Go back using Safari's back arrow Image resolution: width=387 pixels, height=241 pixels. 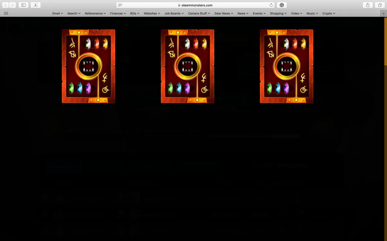[x=5, y=5]
